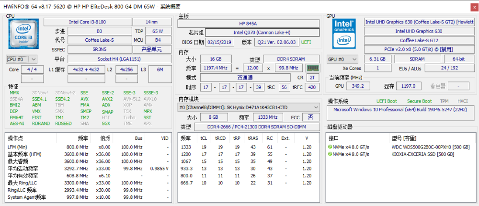Click the L3 cache 6M field
Screen dimensions: 479x206
click(x=160, y=74)
